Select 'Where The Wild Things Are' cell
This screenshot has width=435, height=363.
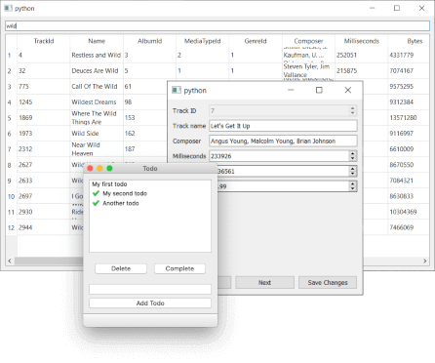(x=97, y=117)
